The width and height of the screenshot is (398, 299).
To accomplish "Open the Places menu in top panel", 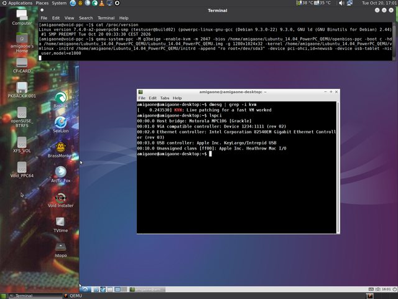I will 42,3.
